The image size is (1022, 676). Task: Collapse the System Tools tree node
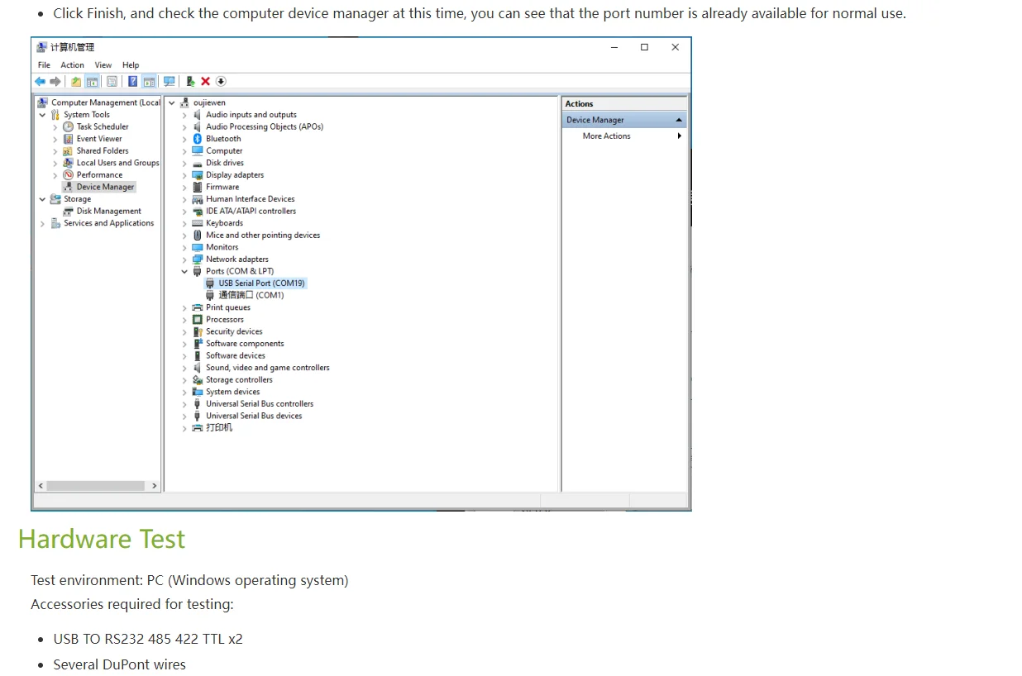point(42,115)
